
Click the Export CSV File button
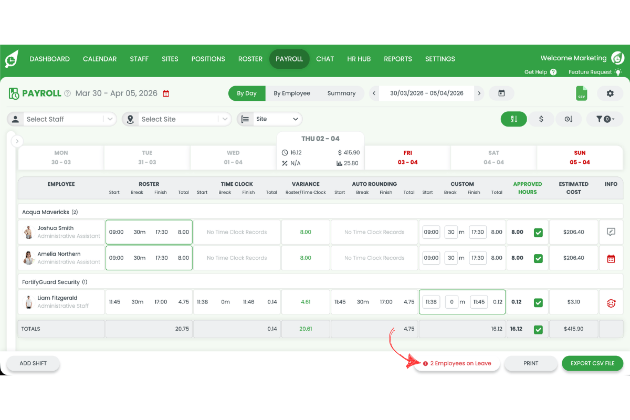pos(592,363)
